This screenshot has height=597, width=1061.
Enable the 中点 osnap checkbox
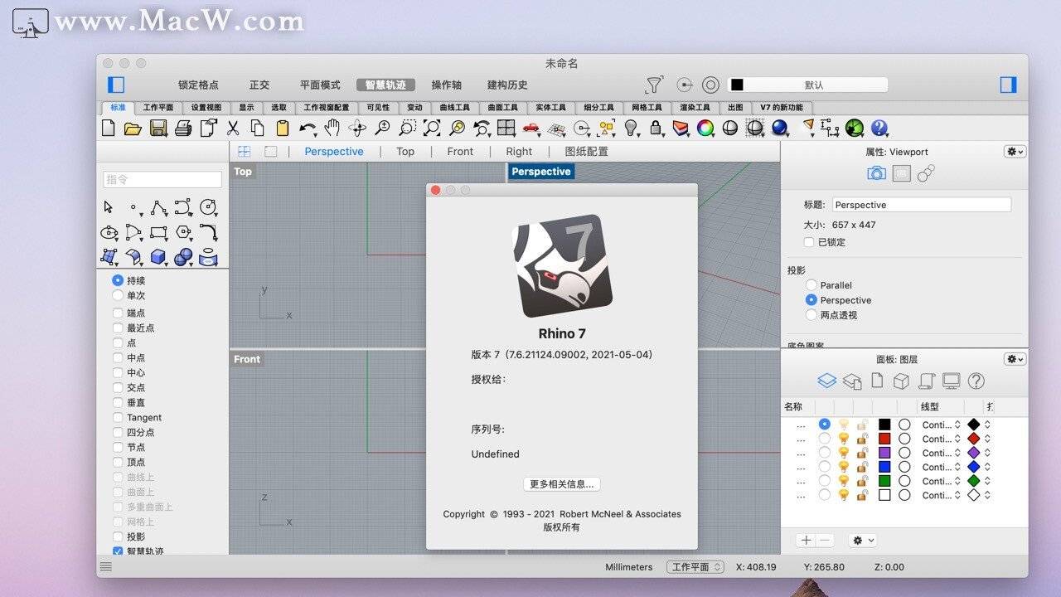[x=118, y=358]
